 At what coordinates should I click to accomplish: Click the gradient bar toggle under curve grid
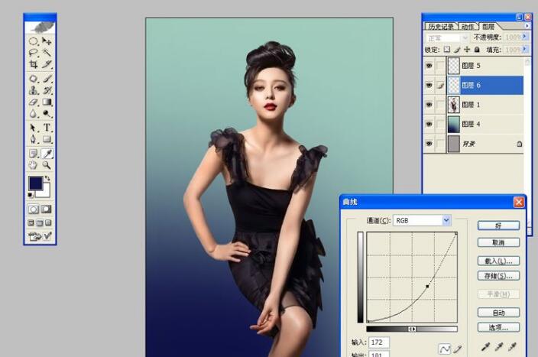click(x=412, y=329)
